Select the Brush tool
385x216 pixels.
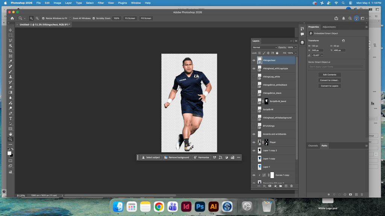tap(10, 72)
